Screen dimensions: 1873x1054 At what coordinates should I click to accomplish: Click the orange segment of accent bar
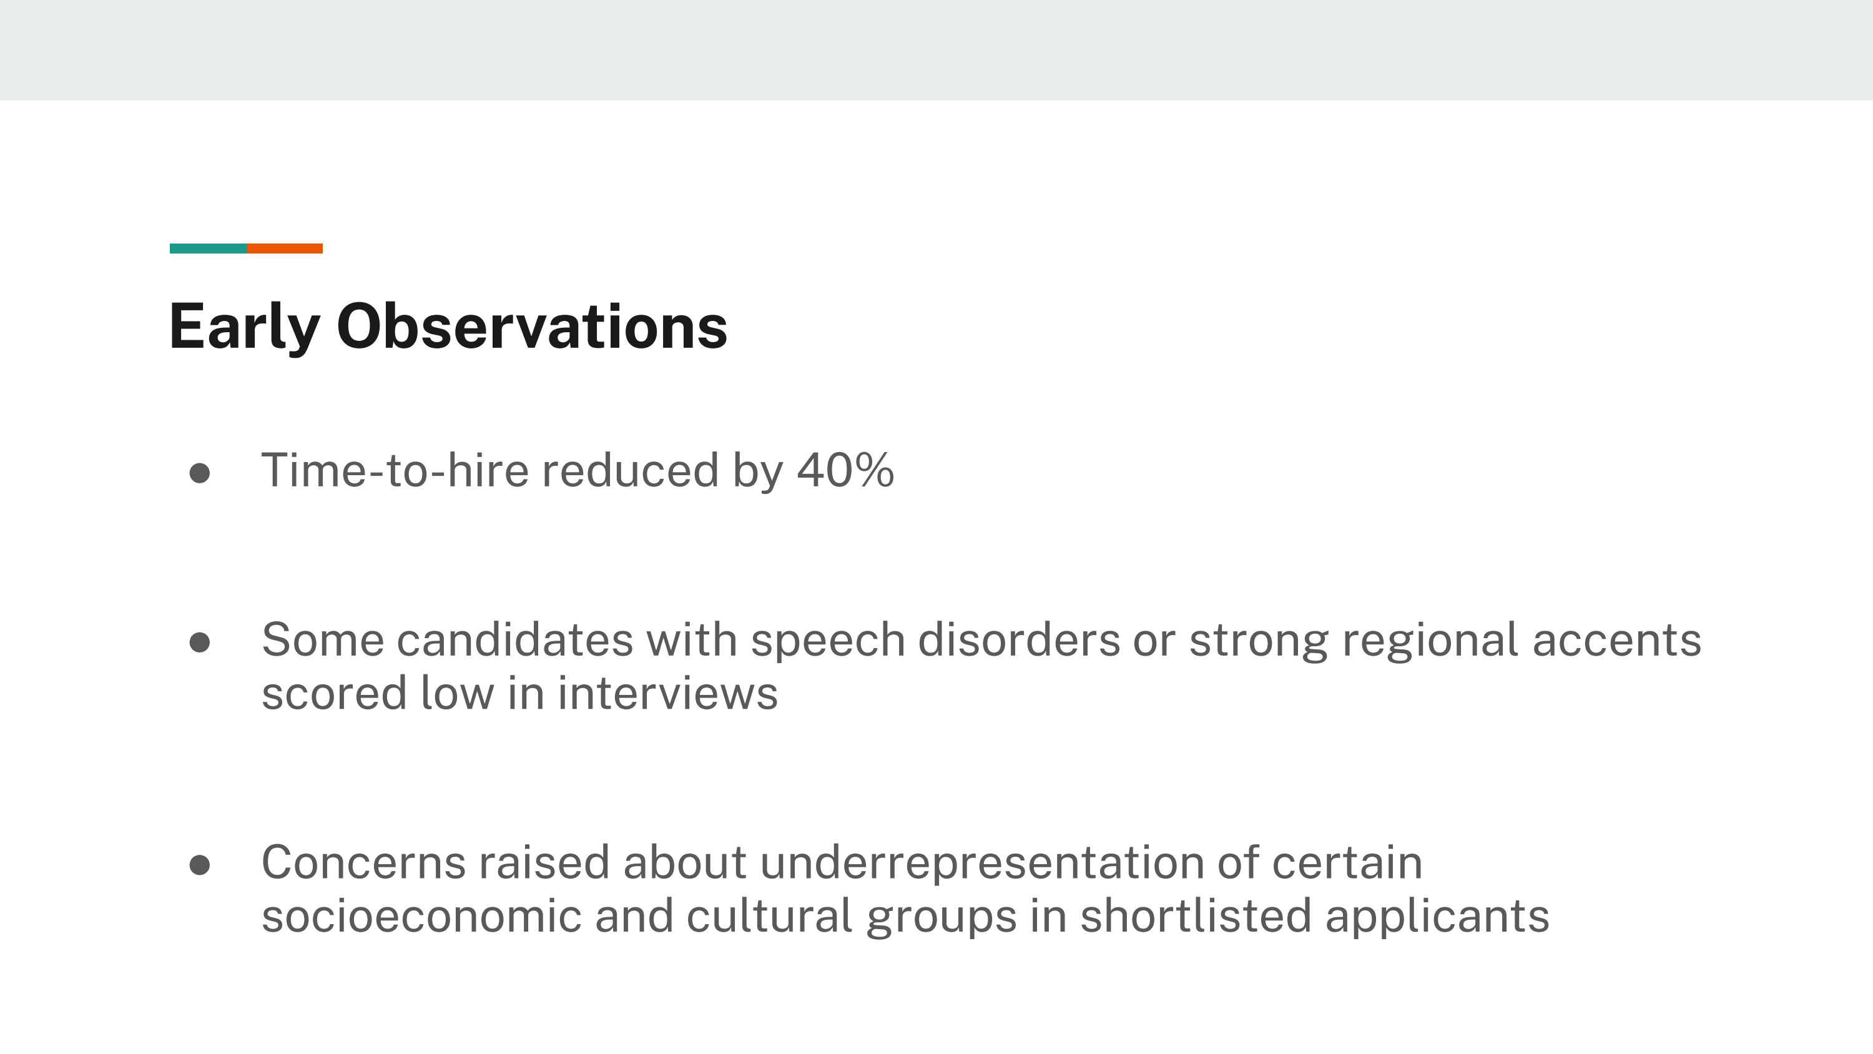pos(285,248)
